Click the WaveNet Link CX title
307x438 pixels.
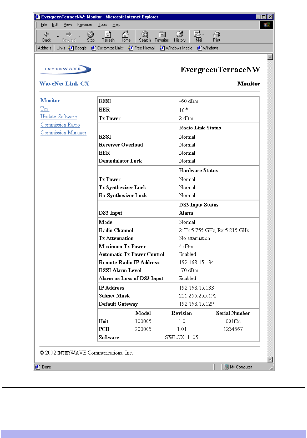coord(64,84)
